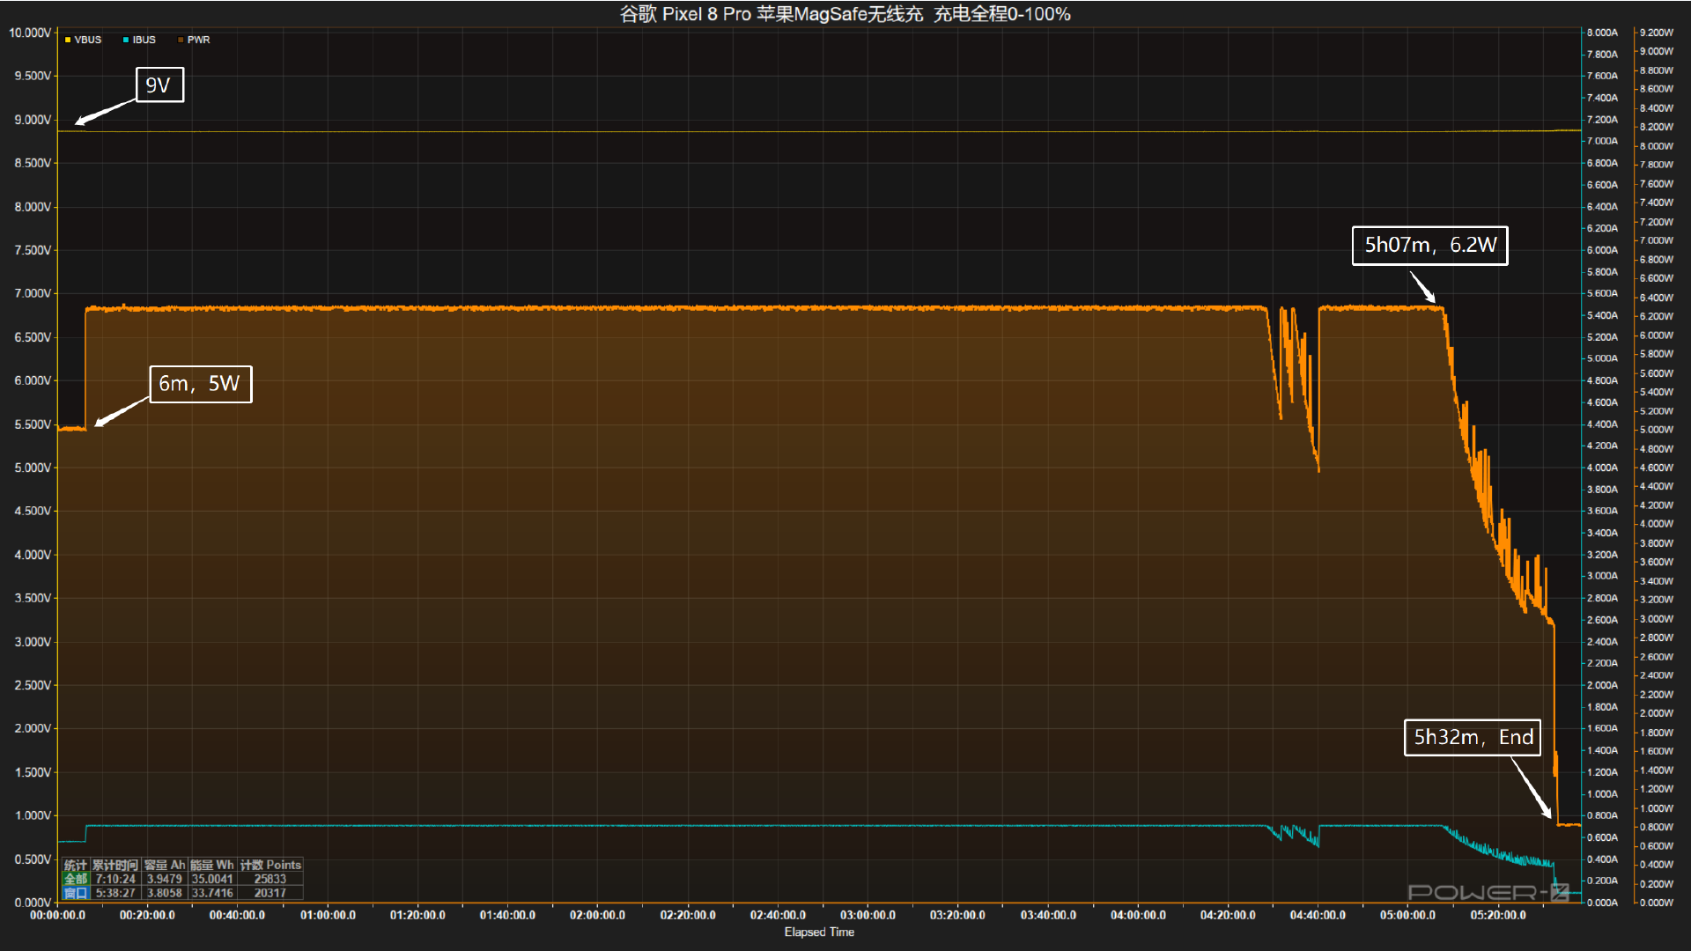Click the 05:00:00.0 time axis tick
1691x951 pixels.
click(x=1407, y=915)
